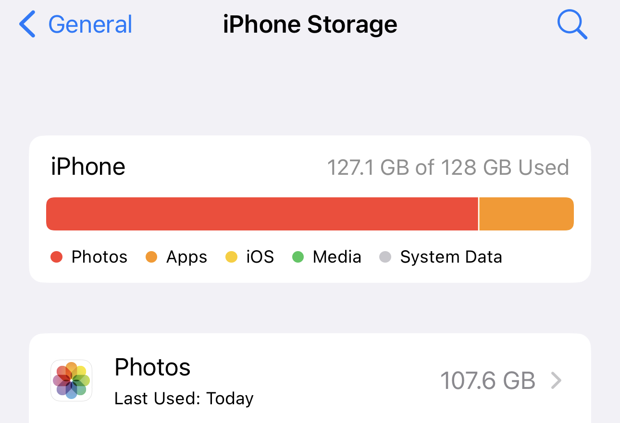This screenshot has height=423, width=620.
Task: Tap the iPhone Storage title
Action: click(x=310, y=25)
